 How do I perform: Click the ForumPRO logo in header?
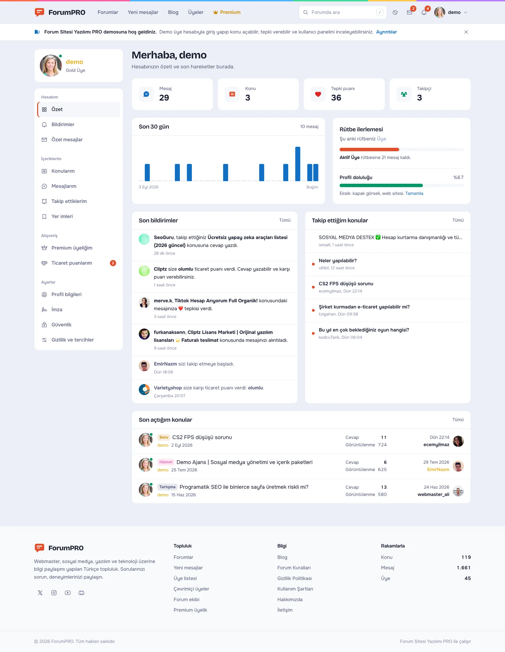tap(60, 12)
